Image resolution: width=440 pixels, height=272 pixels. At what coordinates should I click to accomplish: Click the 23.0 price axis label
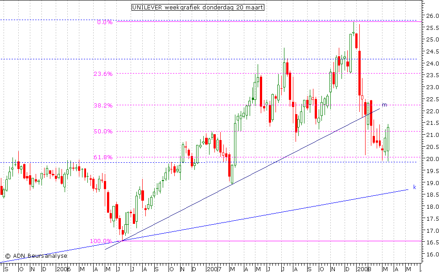[432, 87]
